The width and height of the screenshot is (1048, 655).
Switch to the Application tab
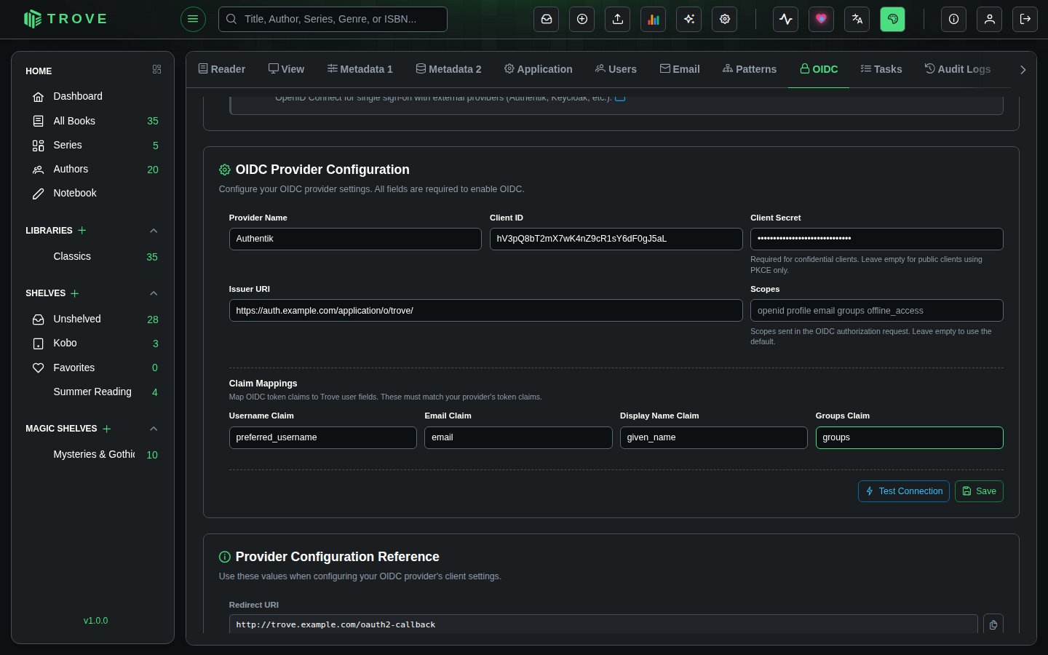539,69
